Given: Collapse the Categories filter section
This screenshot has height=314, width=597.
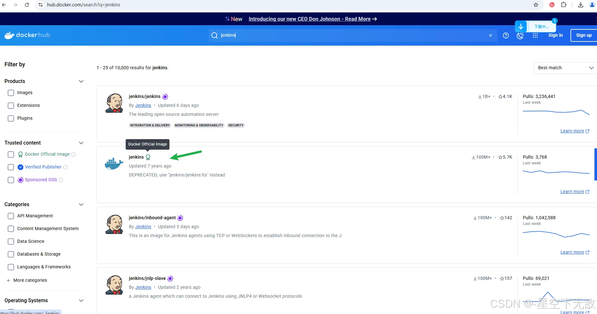Looking at the screenshot, I should (81, 205).
